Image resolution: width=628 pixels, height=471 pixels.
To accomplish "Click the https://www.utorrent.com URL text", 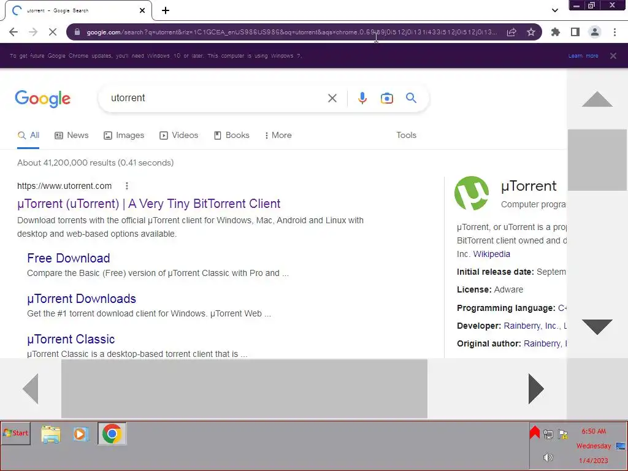I will [x=64, y=186].
